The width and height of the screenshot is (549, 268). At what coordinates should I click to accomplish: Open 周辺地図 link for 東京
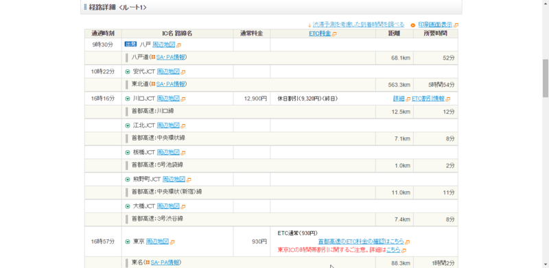(x=157, y=241)
